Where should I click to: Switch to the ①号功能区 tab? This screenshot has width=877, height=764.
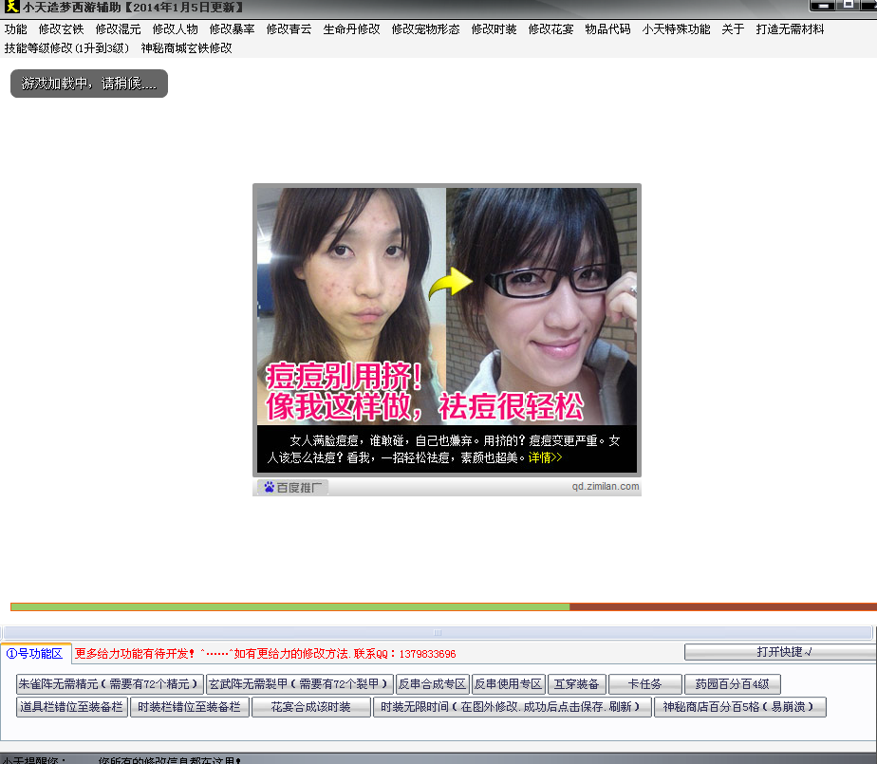(35, 653)
